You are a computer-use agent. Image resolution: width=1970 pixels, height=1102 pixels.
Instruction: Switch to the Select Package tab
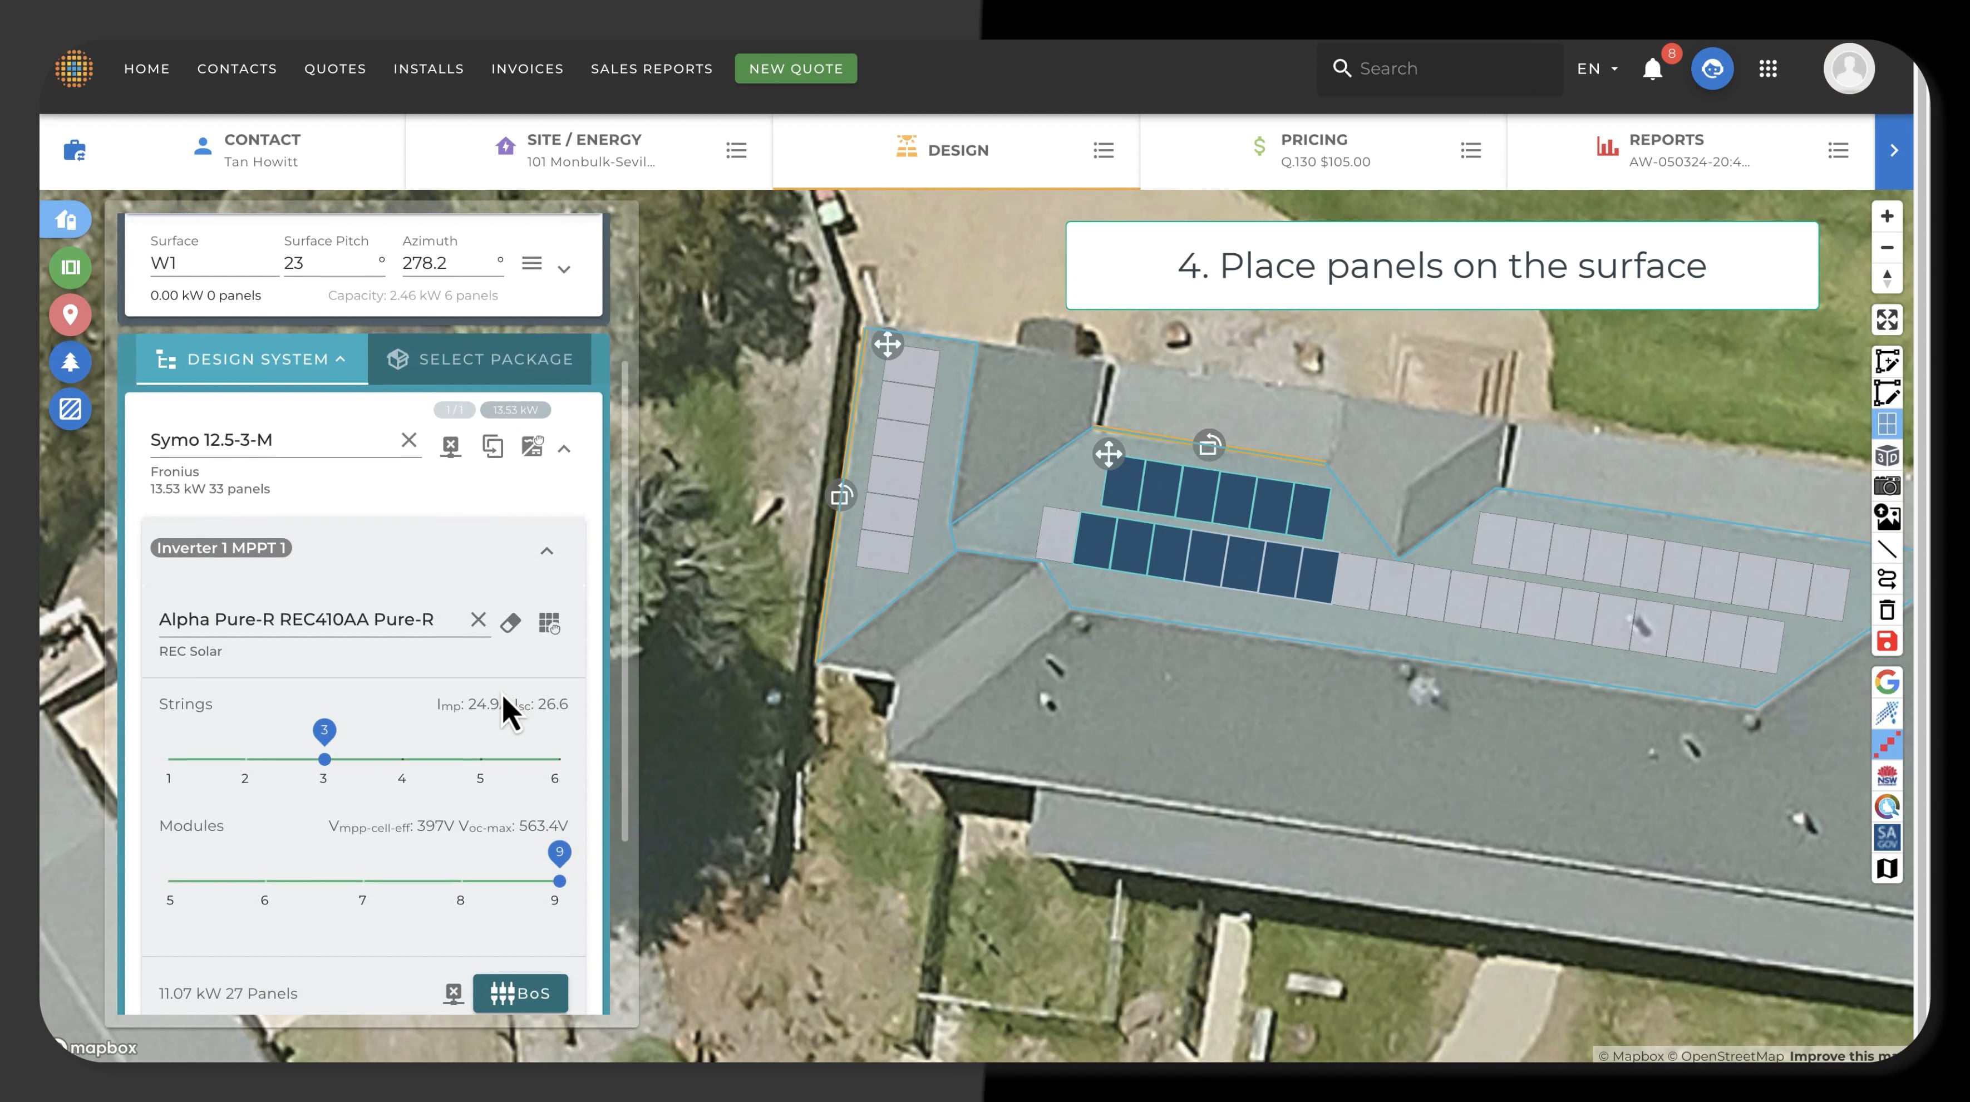[x=480, y=360]
